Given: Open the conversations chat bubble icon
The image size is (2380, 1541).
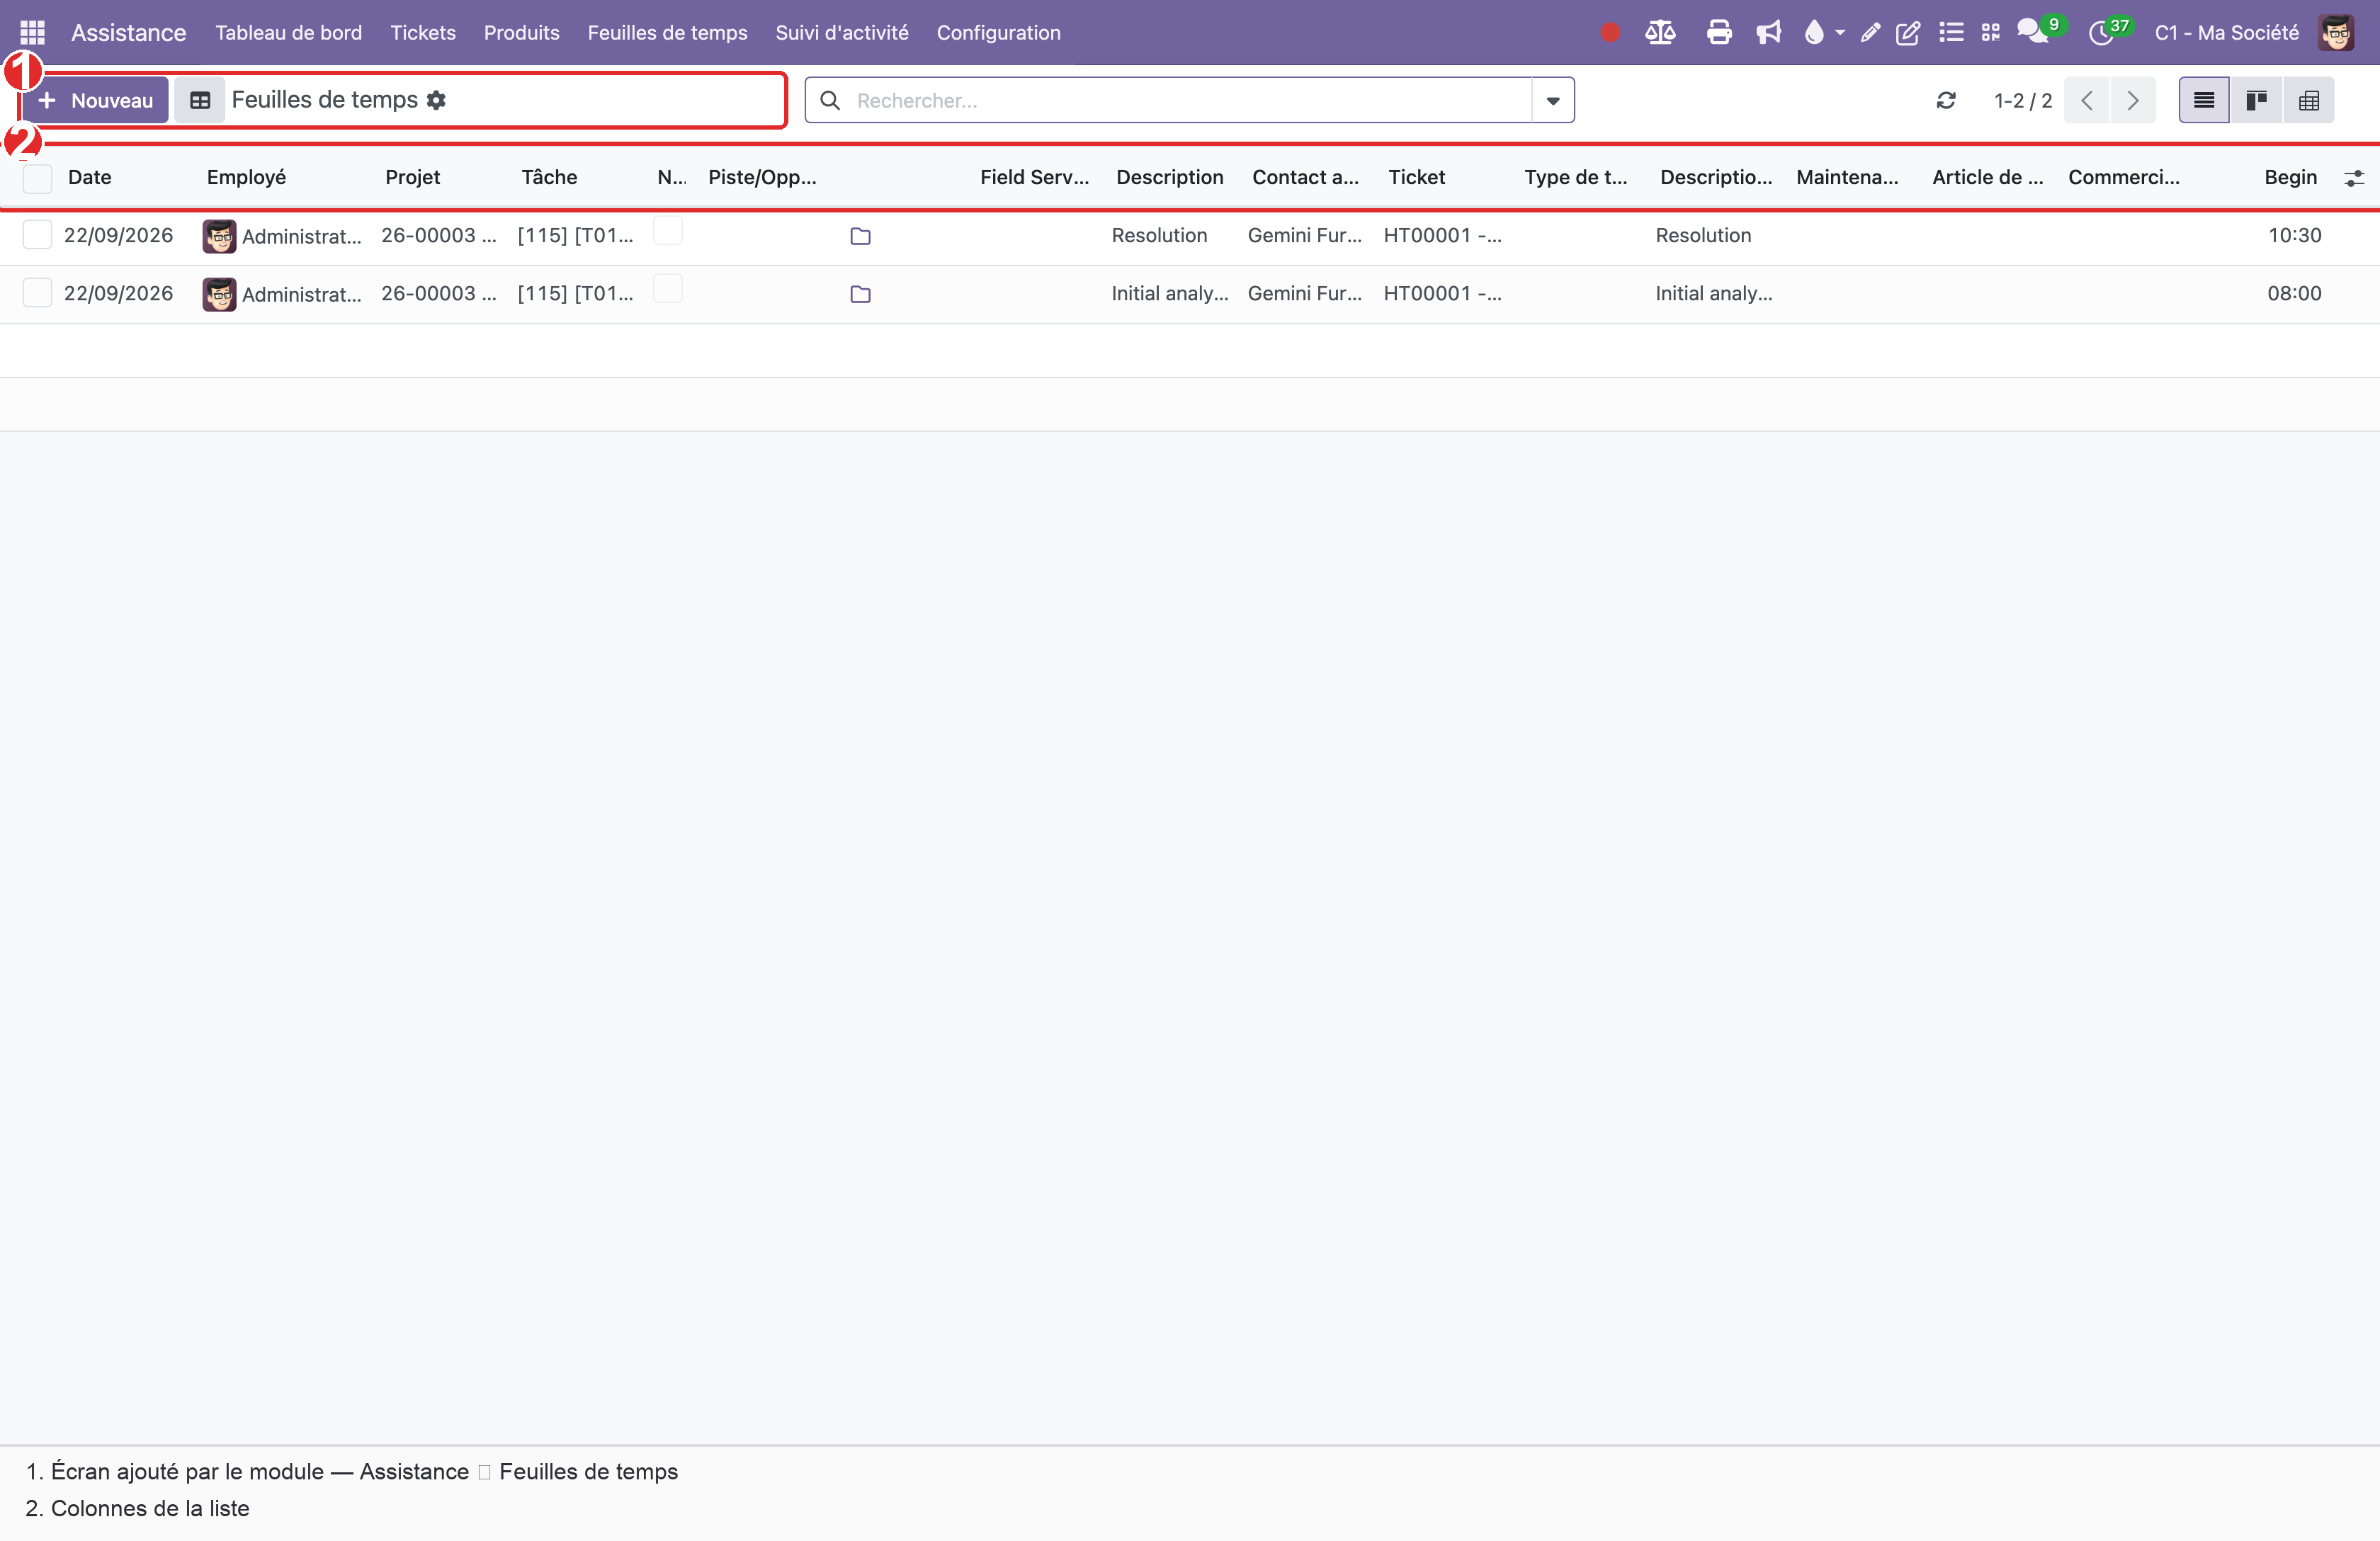Looking at the screenshot, I should tap(2032, 32).
